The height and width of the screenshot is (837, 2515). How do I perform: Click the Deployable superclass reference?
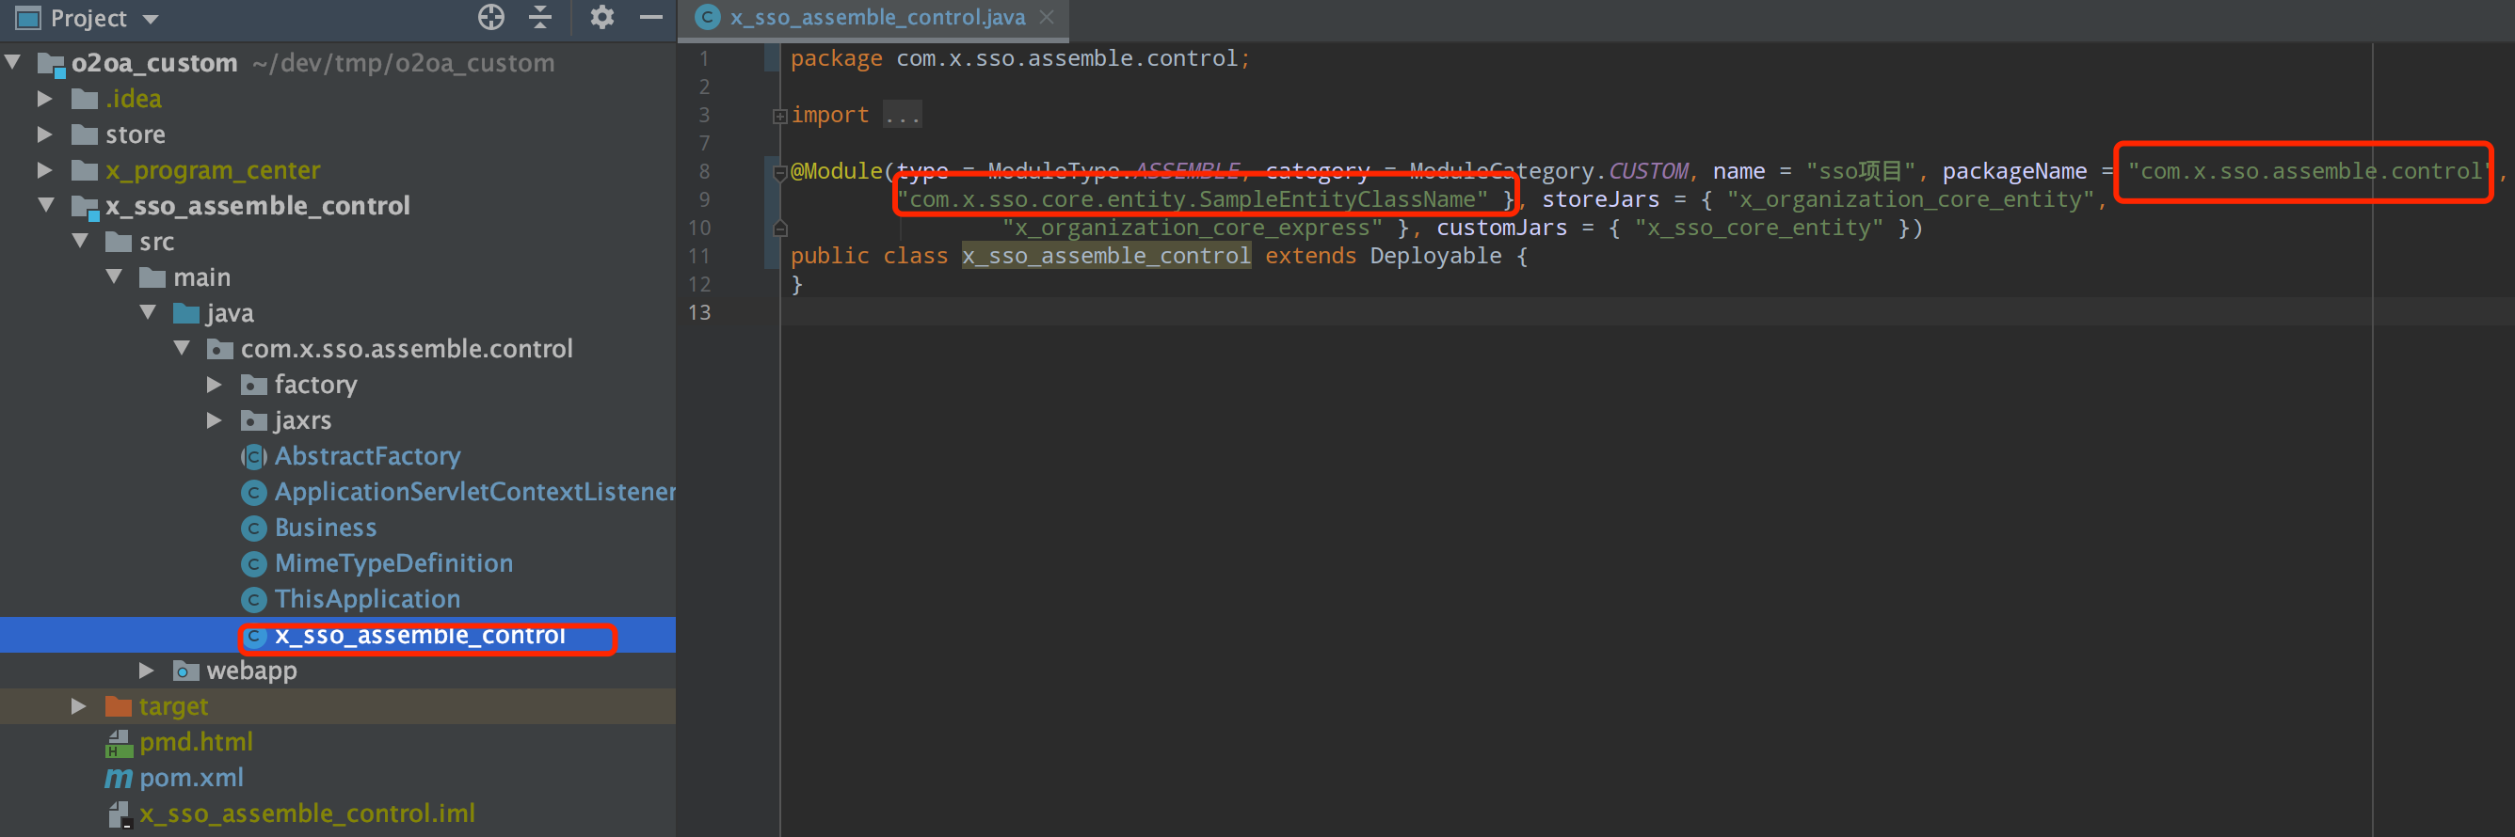pyautogui.click(x=1435, y=257)
